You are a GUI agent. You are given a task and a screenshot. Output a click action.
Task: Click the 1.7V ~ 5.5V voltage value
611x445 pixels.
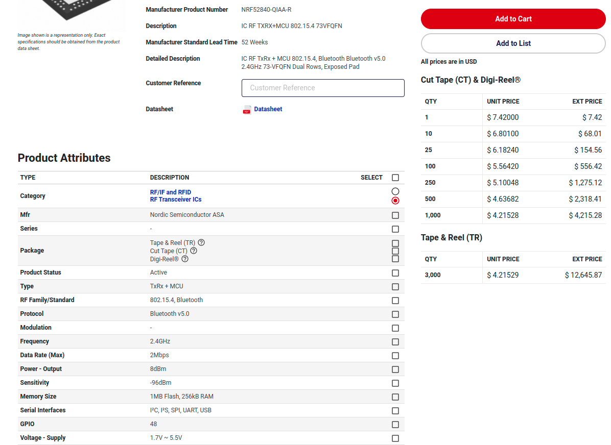pos(166,438)
